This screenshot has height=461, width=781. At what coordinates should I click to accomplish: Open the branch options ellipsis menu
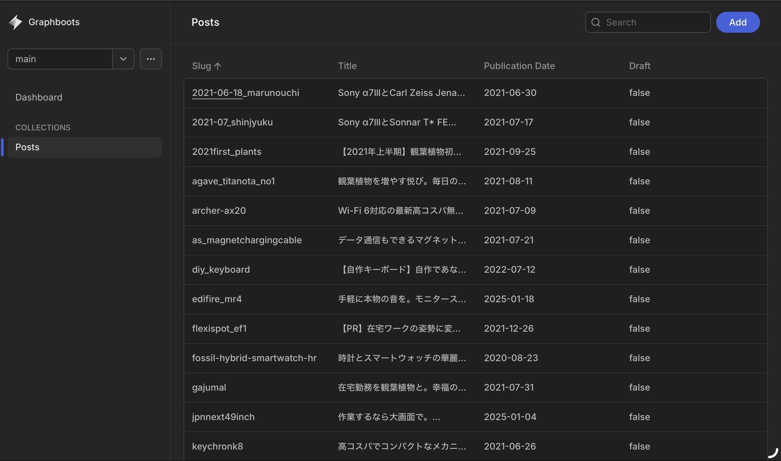tap(151, 59)
